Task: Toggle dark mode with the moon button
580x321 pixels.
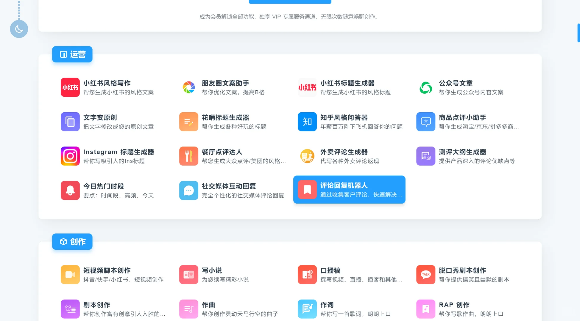Action: [x=19, y=29]
